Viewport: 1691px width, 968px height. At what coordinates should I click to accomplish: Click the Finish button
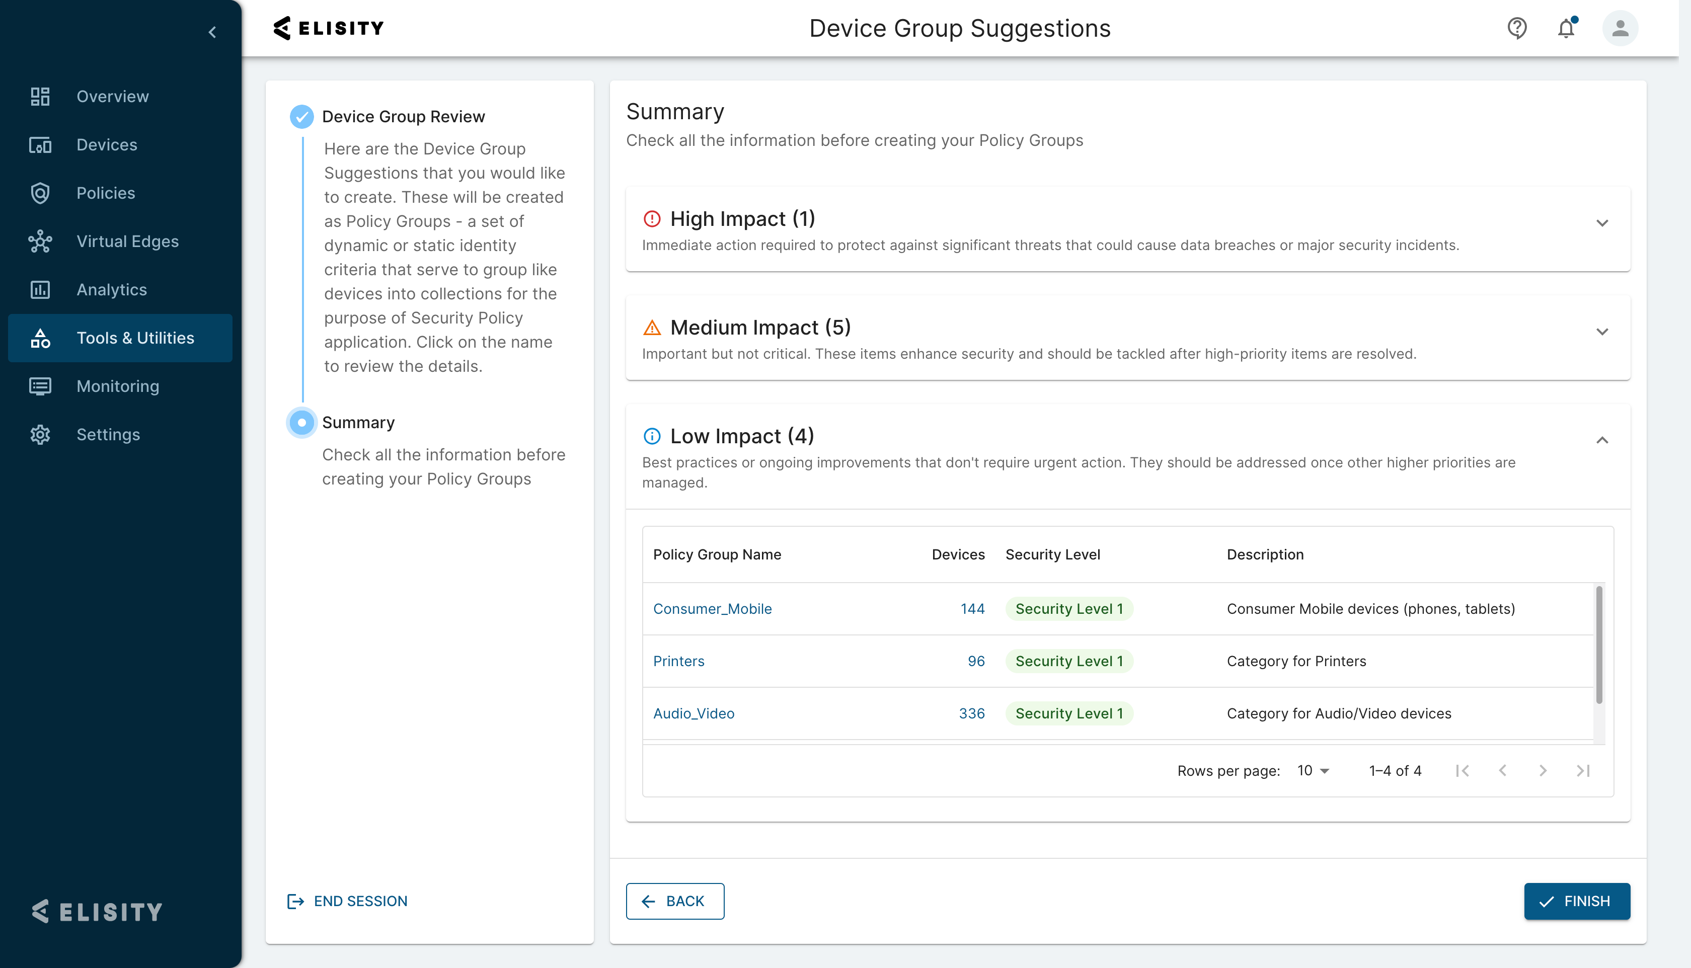point(1577,902)
